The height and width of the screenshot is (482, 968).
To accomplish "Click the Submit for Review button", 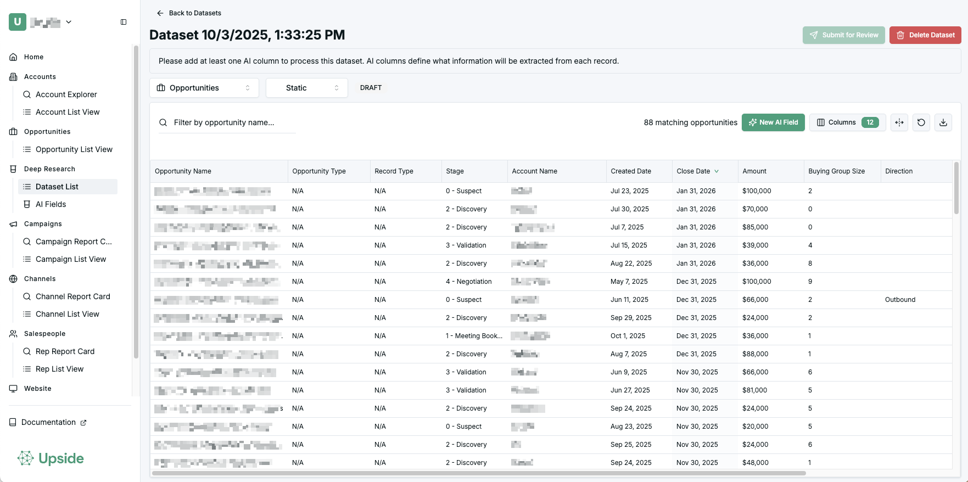I will (843, 35).
